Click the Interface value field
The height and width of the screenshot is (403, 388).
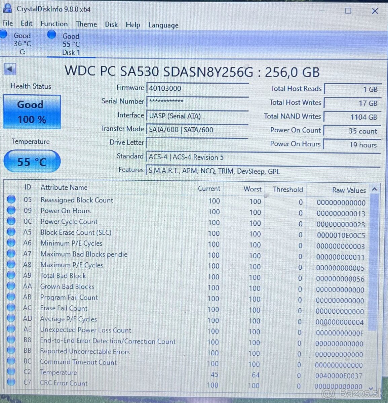click(197, 116)
